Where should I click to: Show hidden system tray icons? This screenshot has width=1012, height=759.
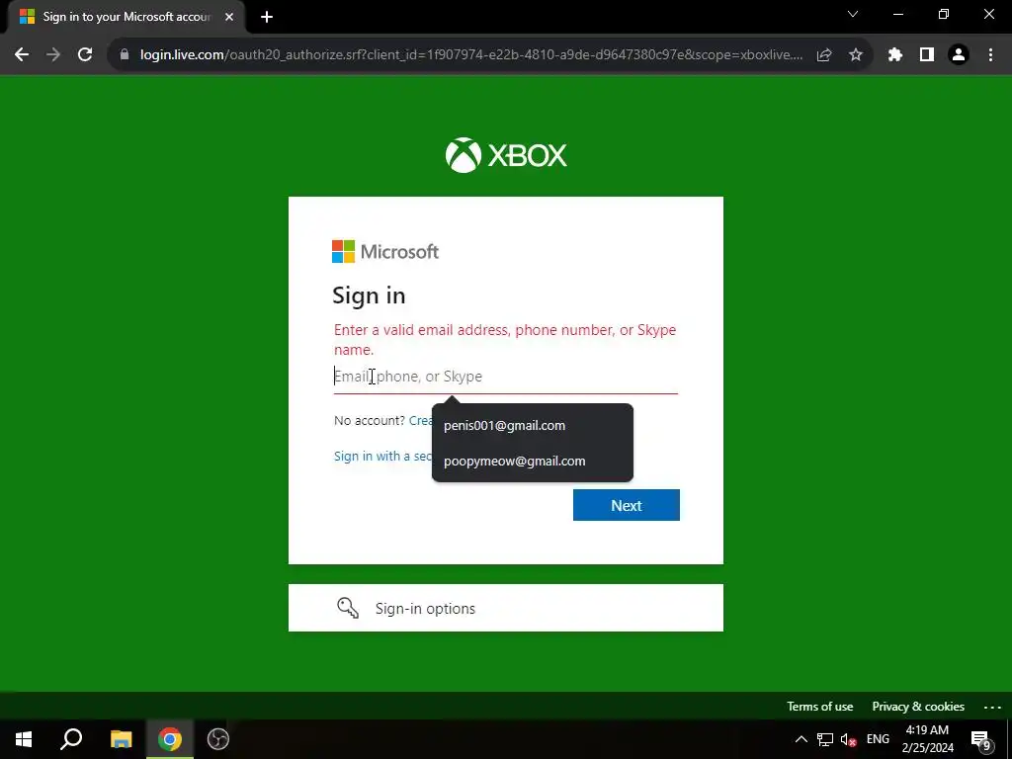point(801,739)
